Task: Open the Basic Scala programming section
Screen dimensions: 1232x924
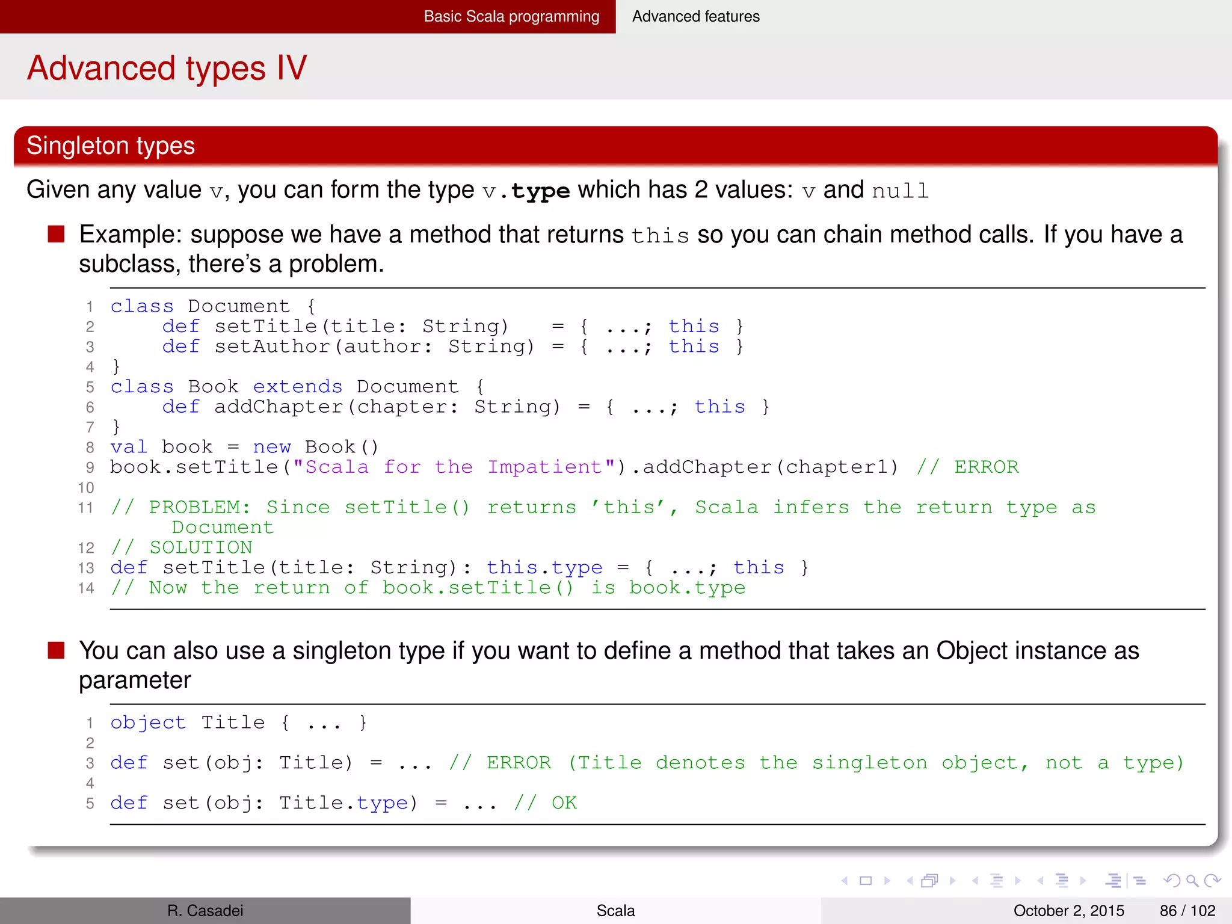Action: pos(511,16)
